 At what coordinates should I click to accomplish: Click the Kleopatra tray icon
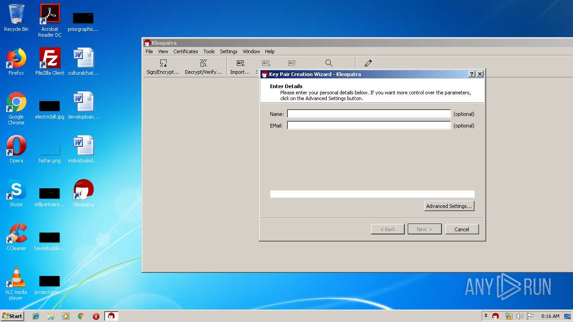[x=496, y=316]
